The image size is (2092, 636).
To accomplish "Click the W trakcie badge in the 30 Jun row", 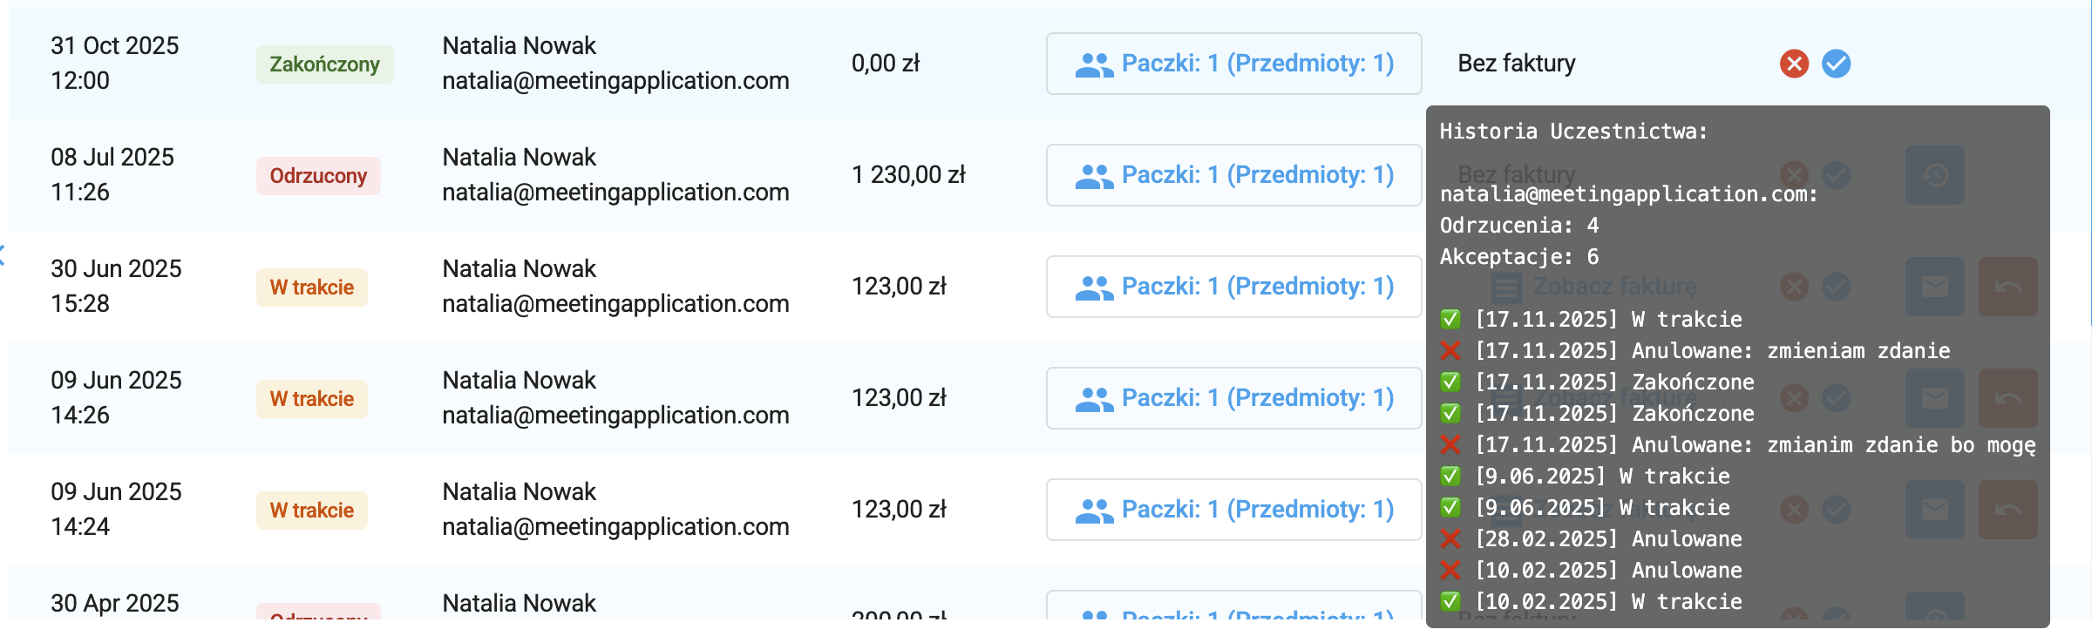I will [311, 288].
